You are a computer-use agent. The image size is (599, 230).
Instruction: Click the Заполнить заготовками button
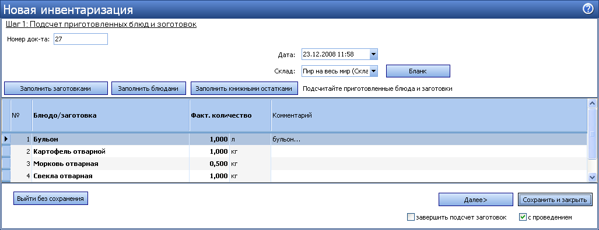click(x=55, y=89)
